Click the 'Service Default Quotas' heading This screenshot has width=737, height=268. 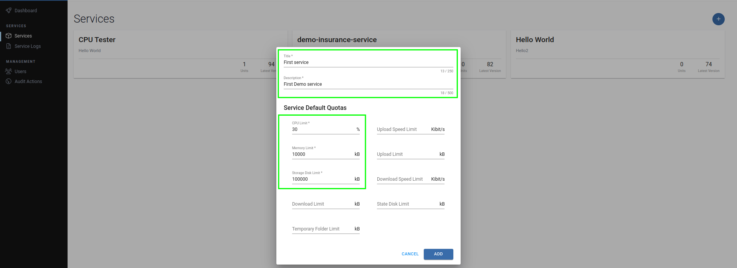tap(315, 108)
